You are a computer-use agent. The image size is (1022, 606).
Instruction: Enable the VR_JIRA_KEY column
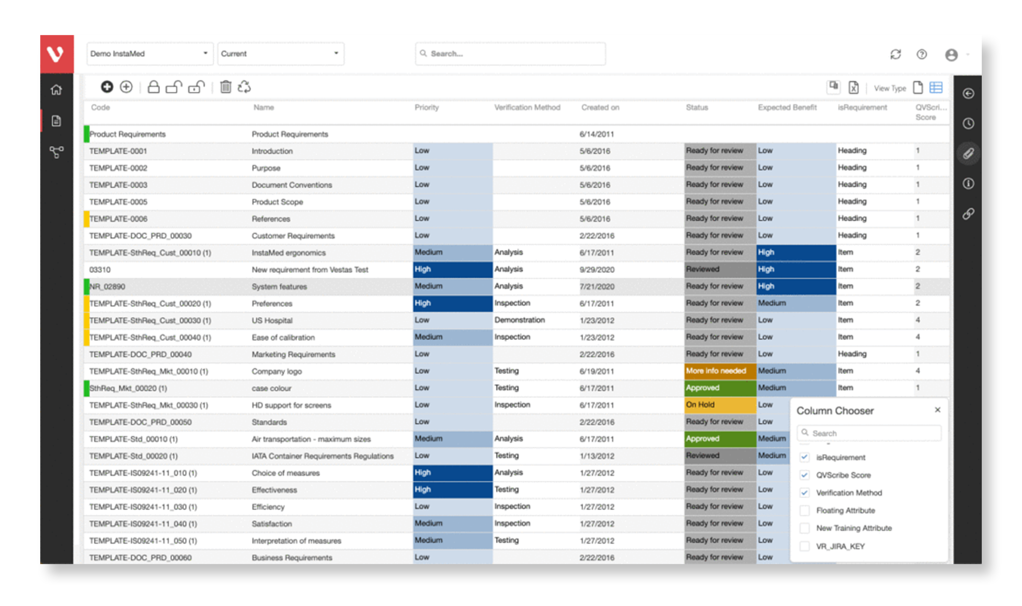tap(804, 546)
